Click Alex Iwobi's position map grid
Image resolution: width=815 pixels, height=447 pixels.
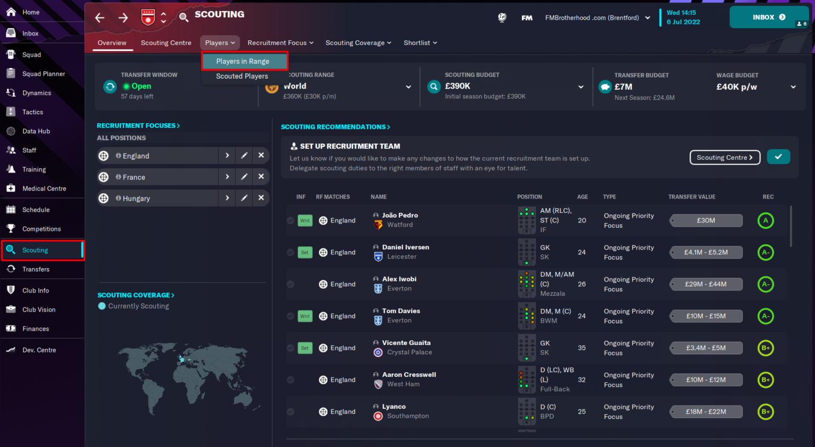tap(526, 284)
